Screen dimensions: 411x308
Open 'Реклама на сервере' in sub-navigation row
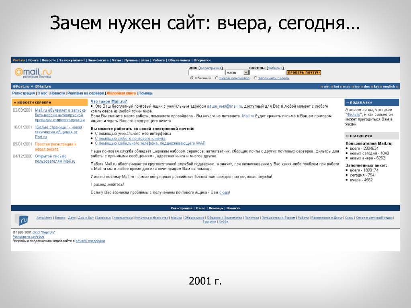tap(86, 93)
